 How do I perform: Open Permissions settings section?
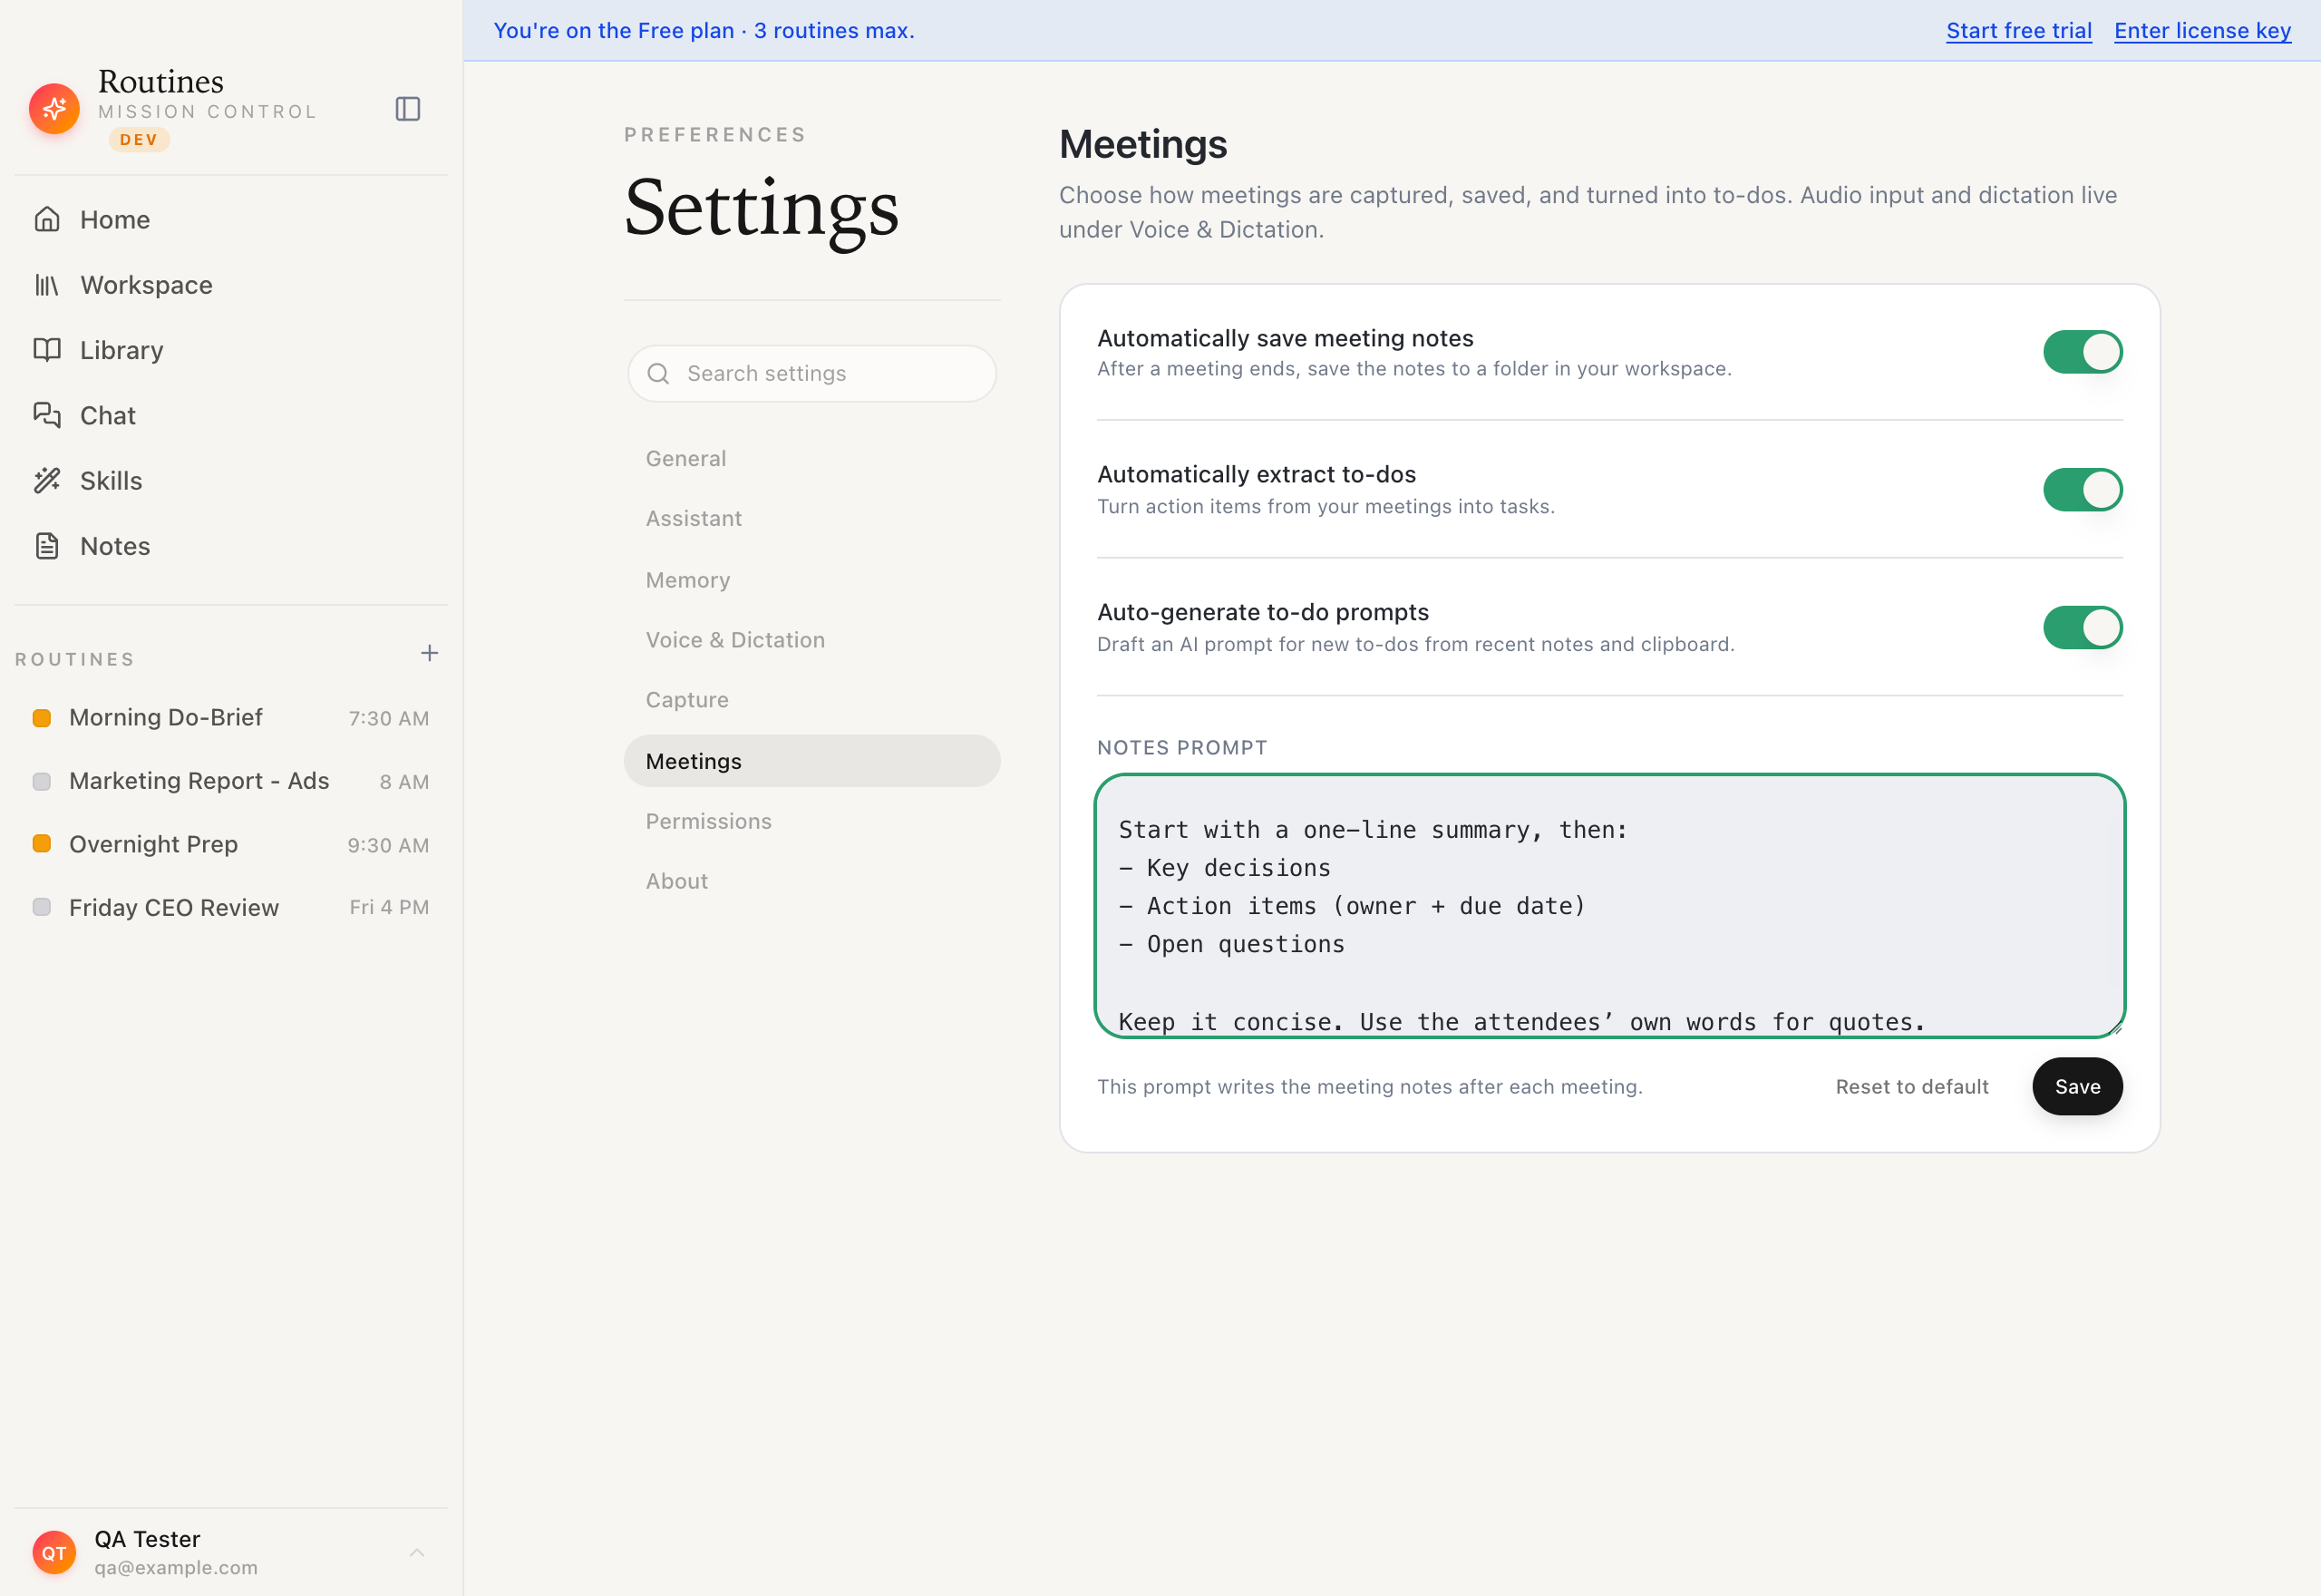pyautogui.click(x=811, y=821)
